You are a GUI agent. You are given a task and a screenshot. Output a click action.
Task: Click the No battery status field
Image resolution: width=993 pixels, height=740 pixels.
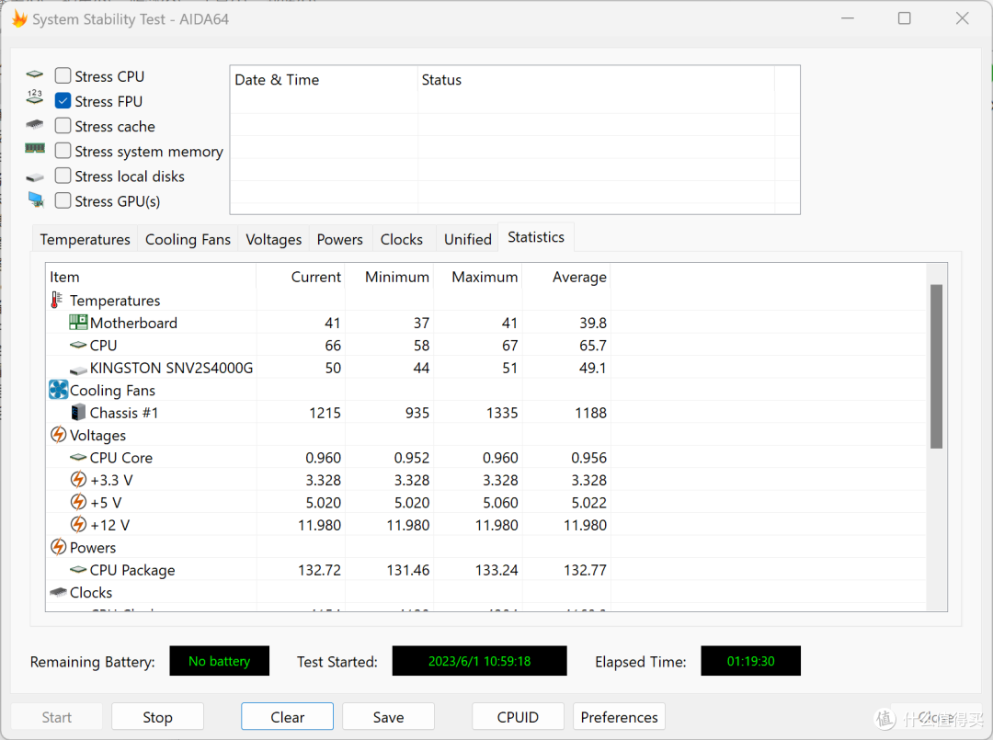click(219, 661)
